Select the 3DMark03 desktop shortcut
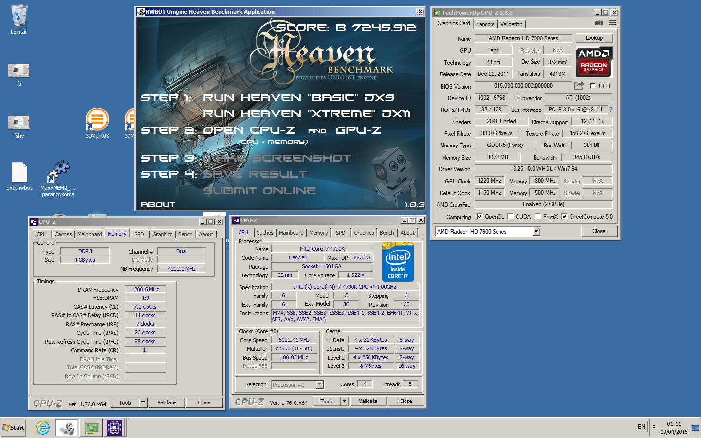The height and width of the screenshot is (438, 701). coord(97,120)
